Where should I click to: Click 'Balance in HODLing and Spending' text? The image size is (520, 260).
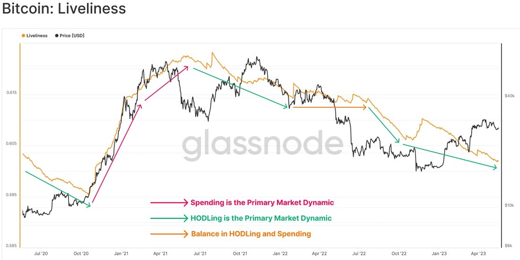point(251,234)
